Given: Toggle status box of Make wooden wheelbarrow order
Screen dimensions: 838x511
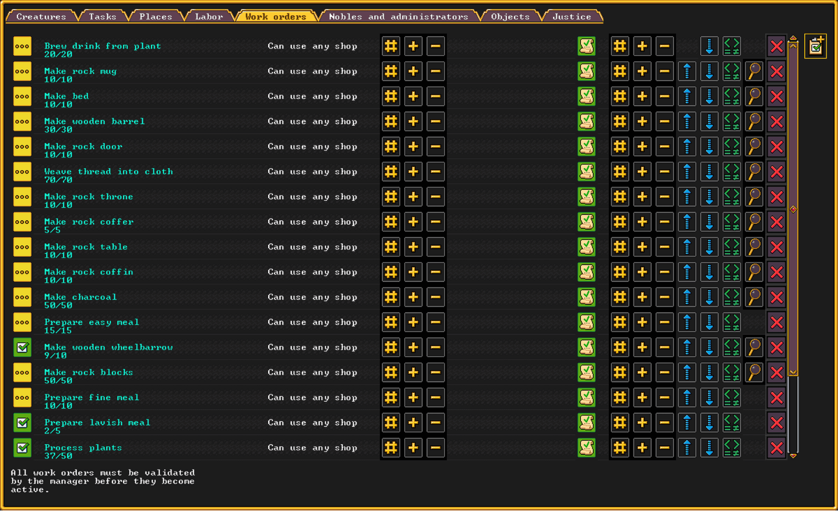Looking at the screenshot, I should click(22, 348).
